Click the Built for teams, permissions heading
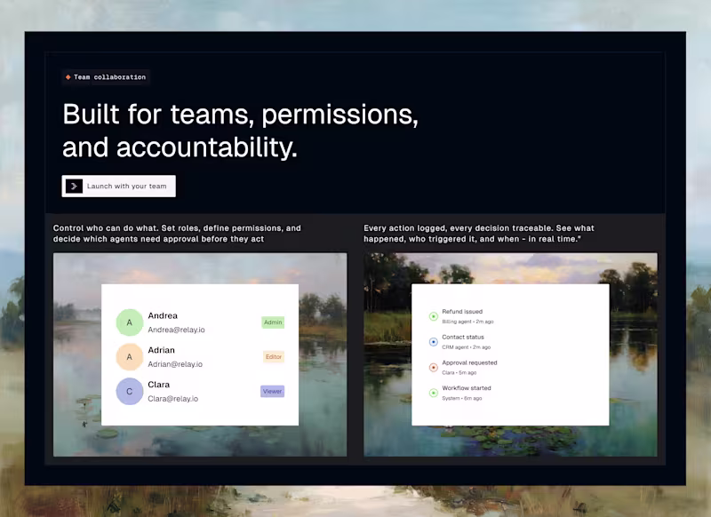The image size is (711, 517). click(240, 131)
